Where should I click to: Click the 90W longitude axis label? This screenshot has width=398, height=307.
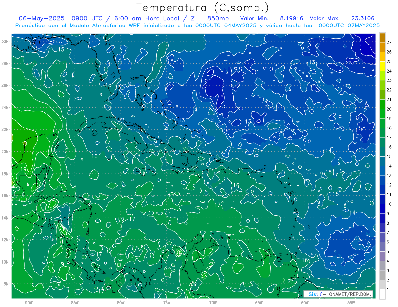(x=29, y=303)
